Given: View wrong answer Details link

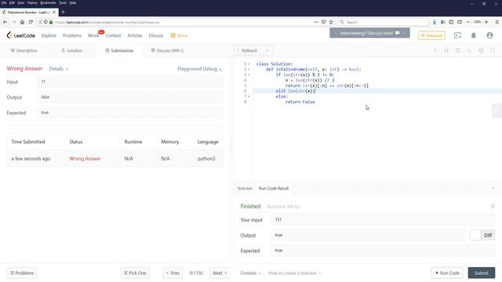Looking at the screenshot, I should (58, 69).
